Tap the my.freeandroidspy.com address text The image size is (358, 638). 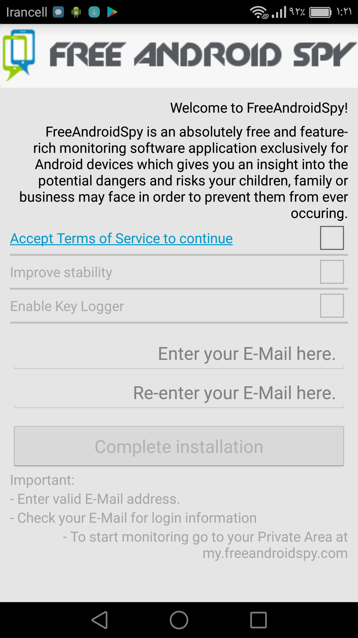point(275,553)
